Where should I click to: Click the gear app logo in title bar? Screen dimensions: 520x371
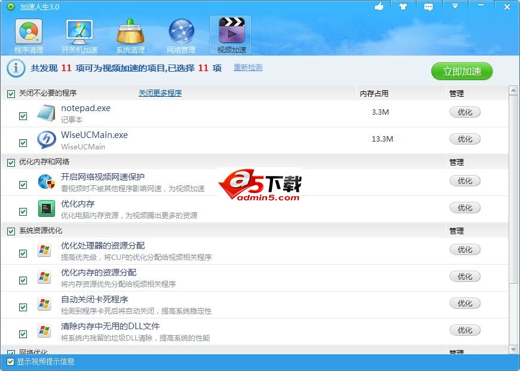11,7
